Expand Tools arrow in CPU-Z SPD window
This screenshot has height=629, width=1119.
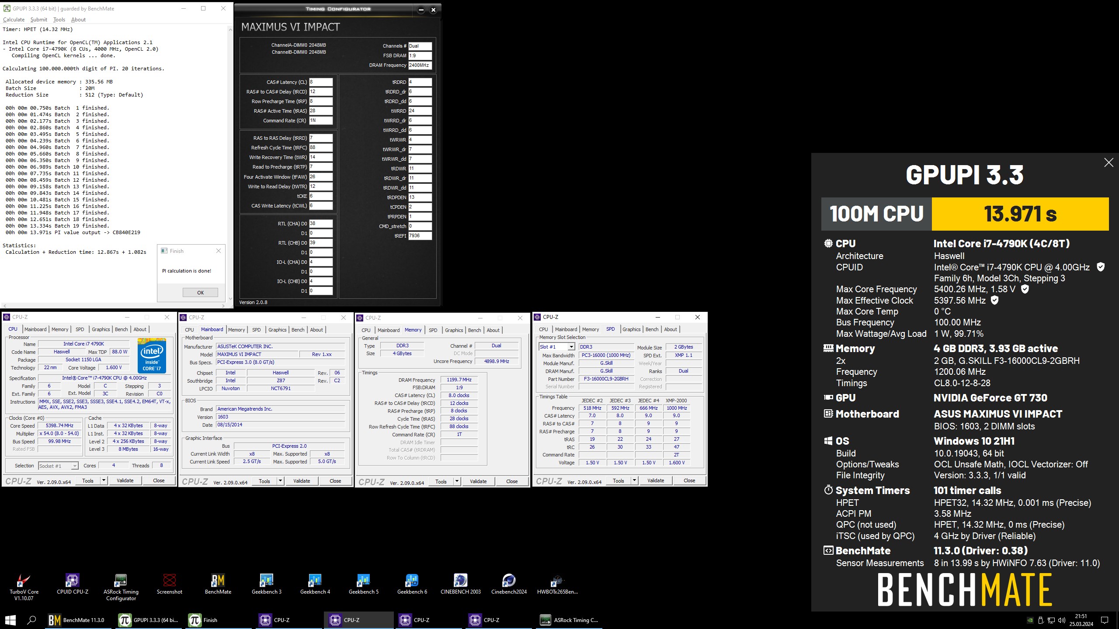(635, 480)
